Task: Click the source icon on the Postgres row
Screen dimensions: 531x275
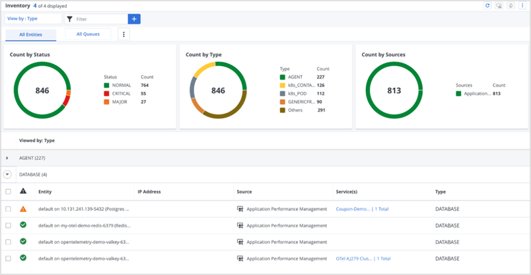Action: [240, 209]
